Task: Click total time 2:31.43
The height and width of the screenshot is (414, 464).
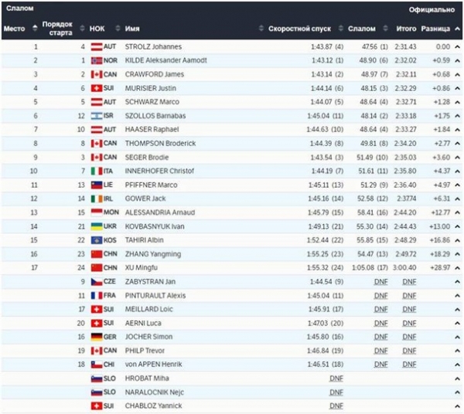Action: (405, 46)
